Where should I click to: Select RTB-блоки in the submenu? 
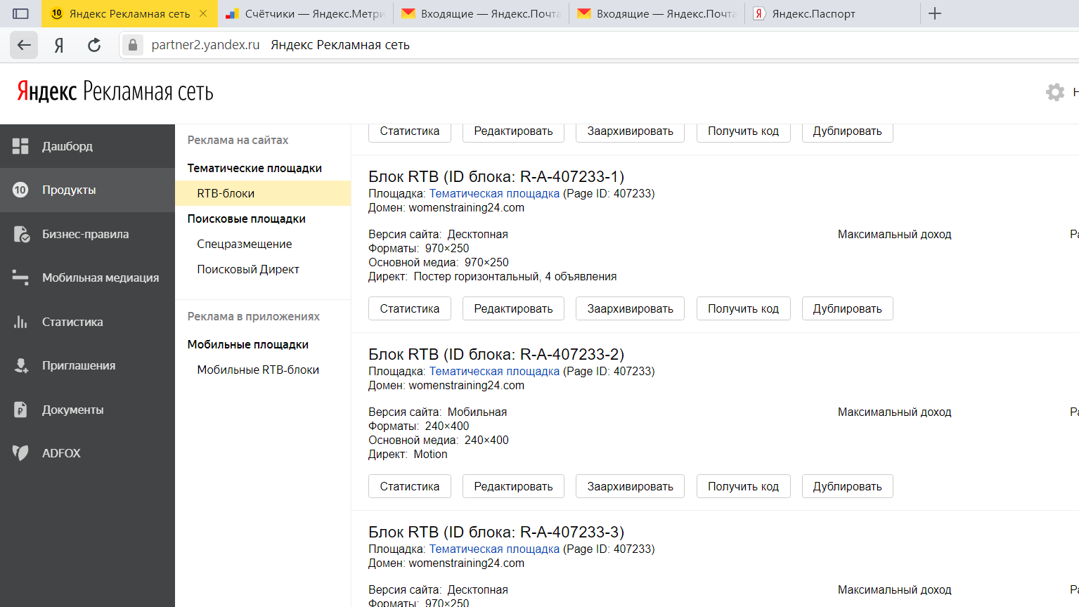click(x=263, y=193)
